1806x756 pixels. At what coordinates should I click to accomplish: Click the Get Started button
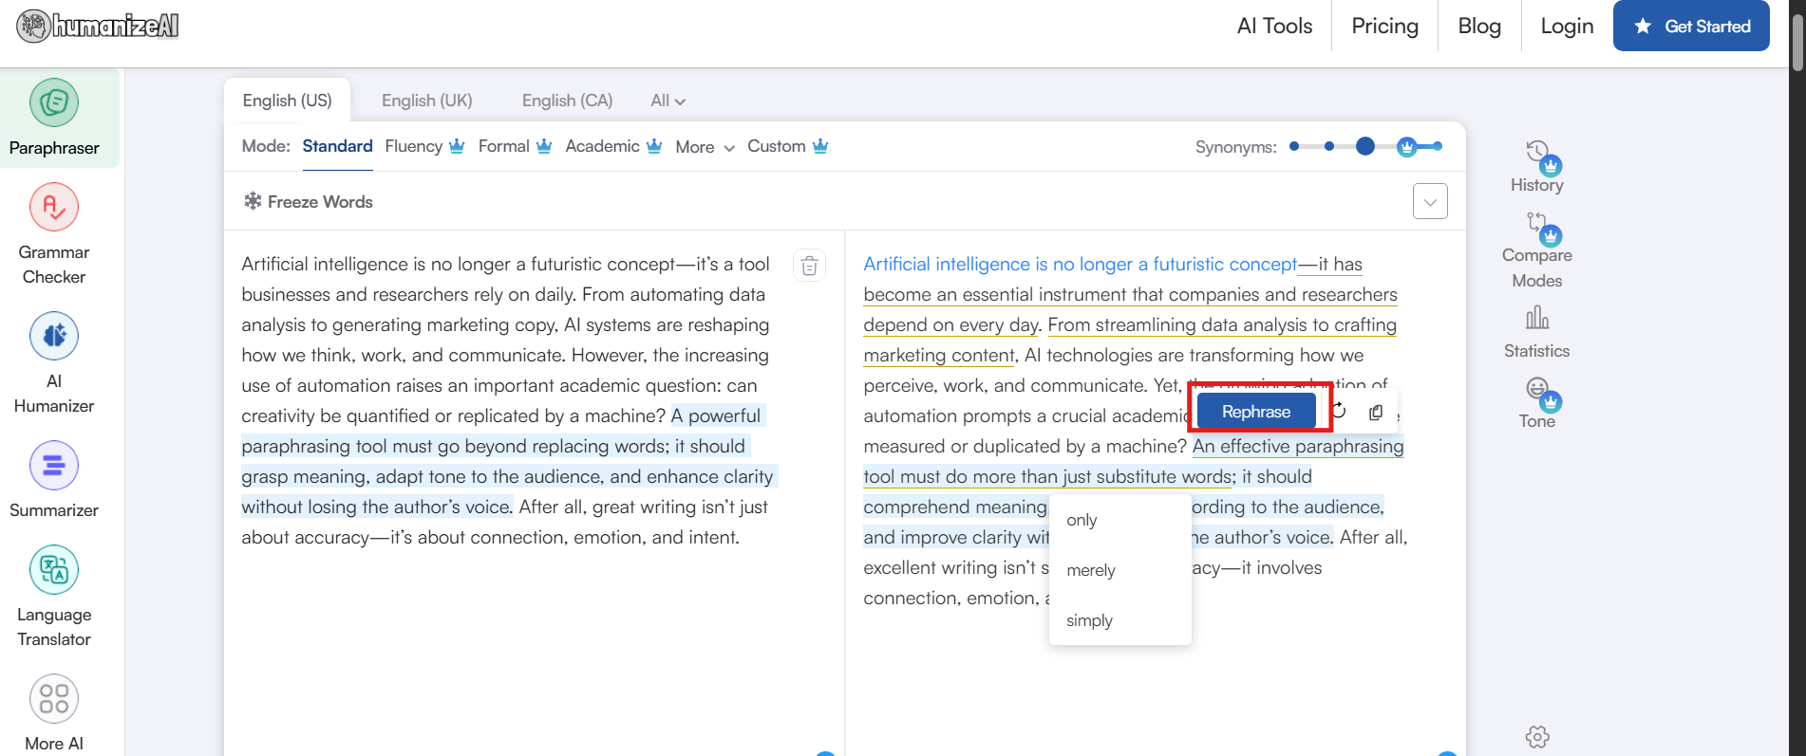1690,27
